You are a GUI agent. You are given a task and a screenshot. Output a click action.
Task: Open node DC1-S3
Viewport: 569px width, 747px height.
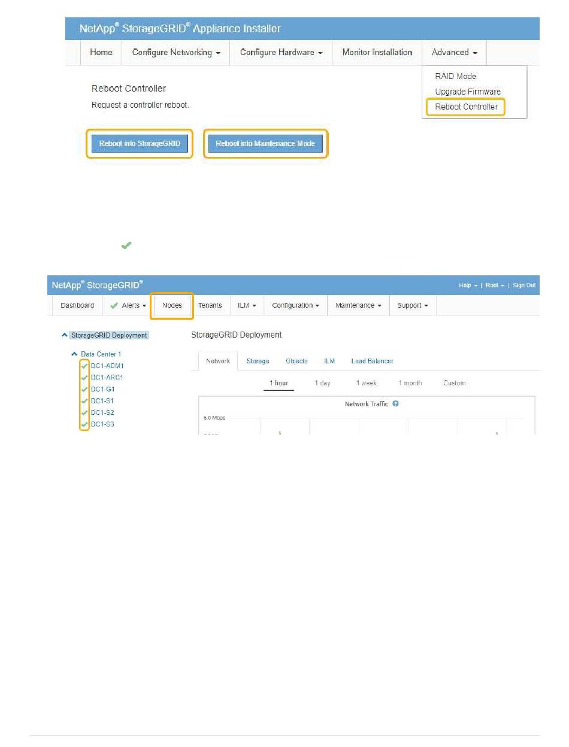(102, 424)
